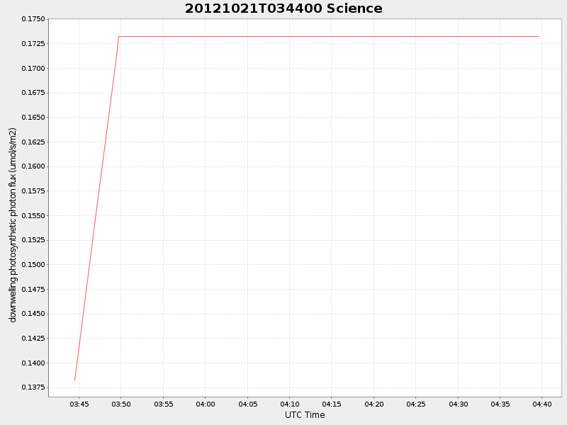The image size is (567, 425).
Task: Click the 04:10 time tick label
Action: 290,404
